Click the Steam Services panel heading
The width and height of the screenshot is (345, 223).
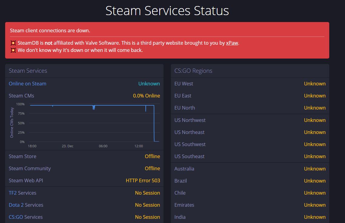tap(28, 71)
